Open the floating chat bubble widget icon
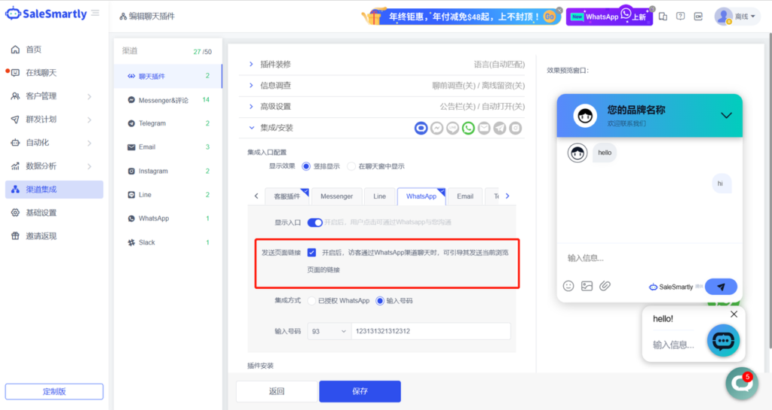The width and height of the screenshot is (772, 410). pos(724,341)
